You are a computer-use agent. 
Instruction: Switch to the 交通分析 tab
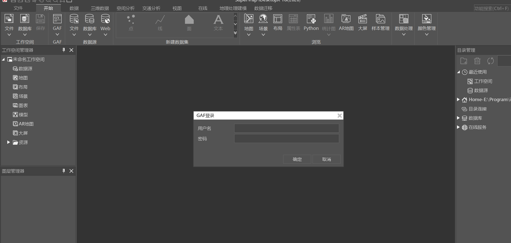click(x=151, y=8)
